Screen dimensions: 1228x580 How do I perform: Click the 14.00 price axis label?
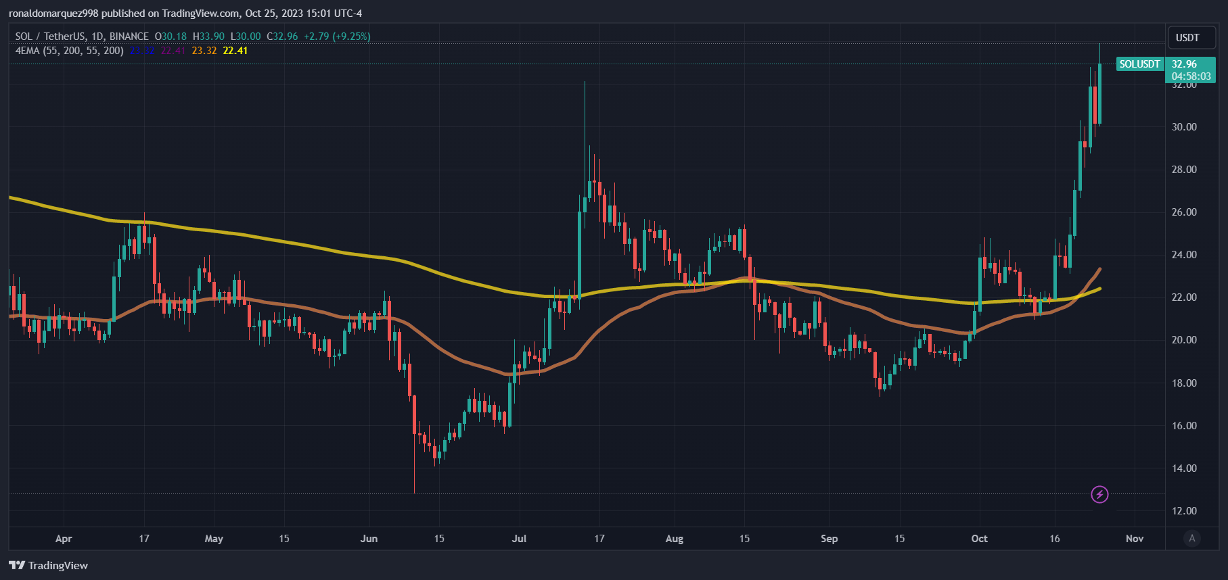tap(1184, 468)
